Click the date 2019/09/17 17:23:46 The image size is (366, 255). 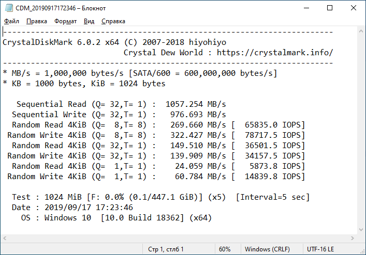point(89,208)
